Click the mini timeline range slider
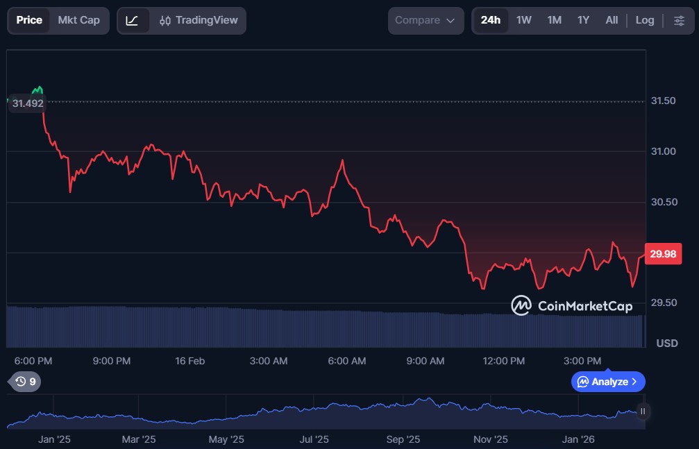 326,413
